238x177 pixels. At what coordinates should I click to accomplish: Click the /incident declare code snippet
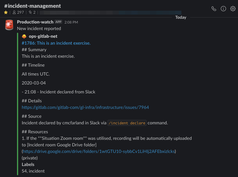pyautogui.click(x=127, y=123)
